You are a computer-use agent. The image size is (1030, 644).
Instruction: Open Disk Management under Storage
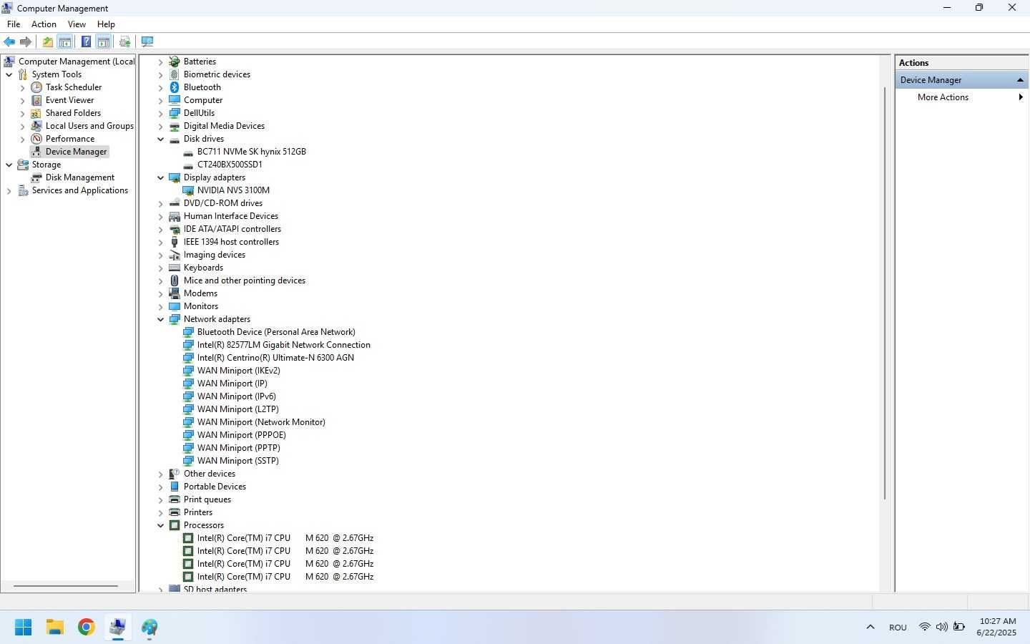80,177
